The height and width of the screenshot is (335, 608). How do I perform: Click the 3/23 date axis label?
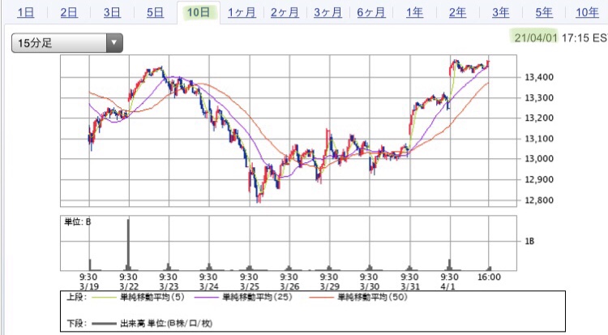click(x=169, y=287)
